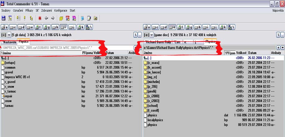
Task: Open the Označení menu
Action: click(18, 10)
